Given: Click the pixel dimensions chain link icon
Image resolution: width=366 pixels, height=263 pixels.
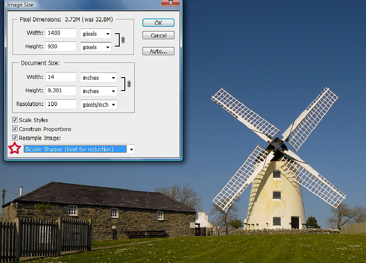Looking at the screenshot, I should 123,40.
